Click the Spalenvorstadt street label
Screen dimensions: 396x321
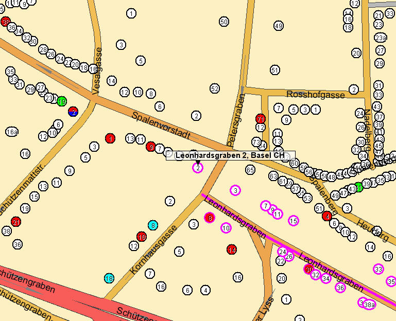(161, 125)
